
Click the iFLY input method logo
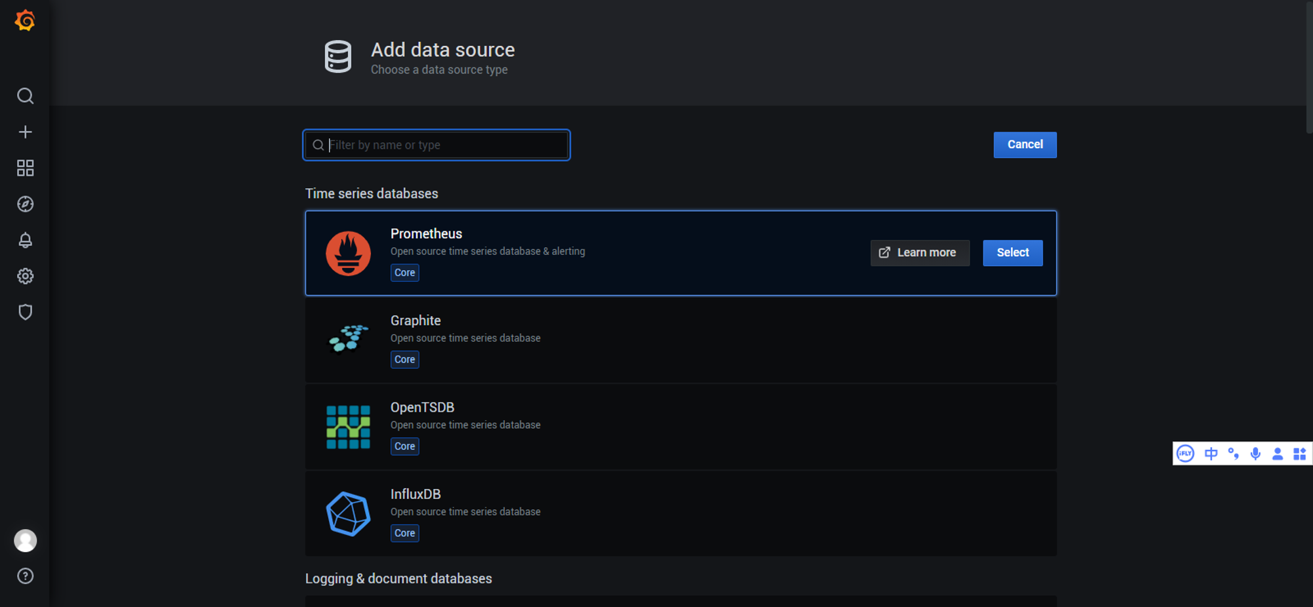click(x=1186, y=454)
